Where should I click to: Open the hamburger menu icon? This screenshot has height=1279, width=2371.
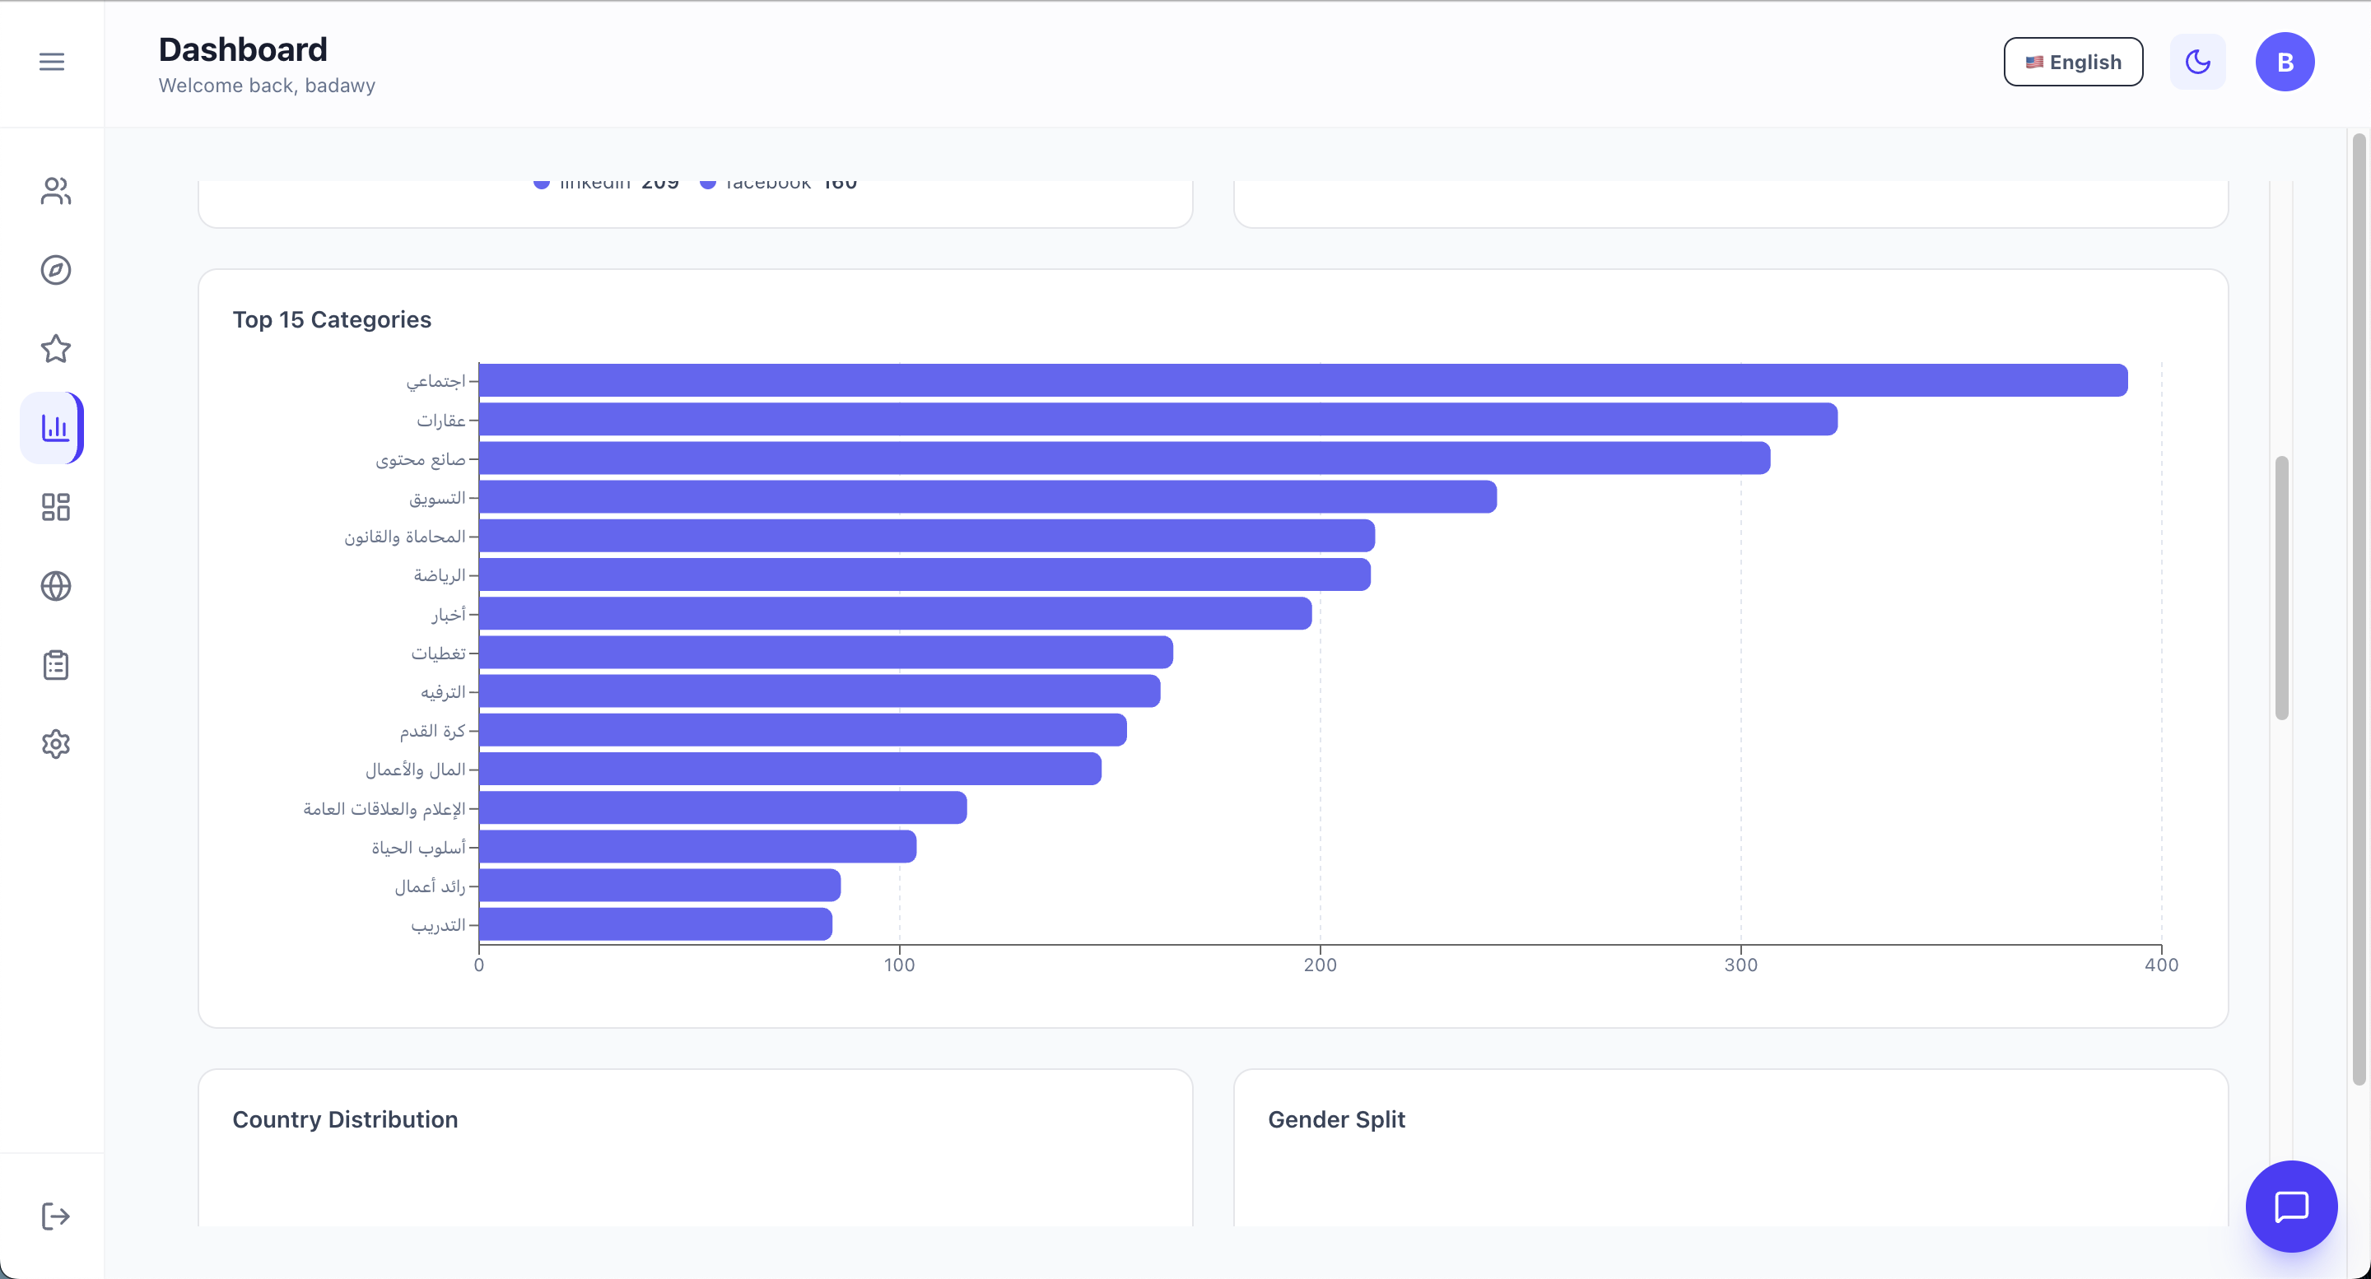52,62
